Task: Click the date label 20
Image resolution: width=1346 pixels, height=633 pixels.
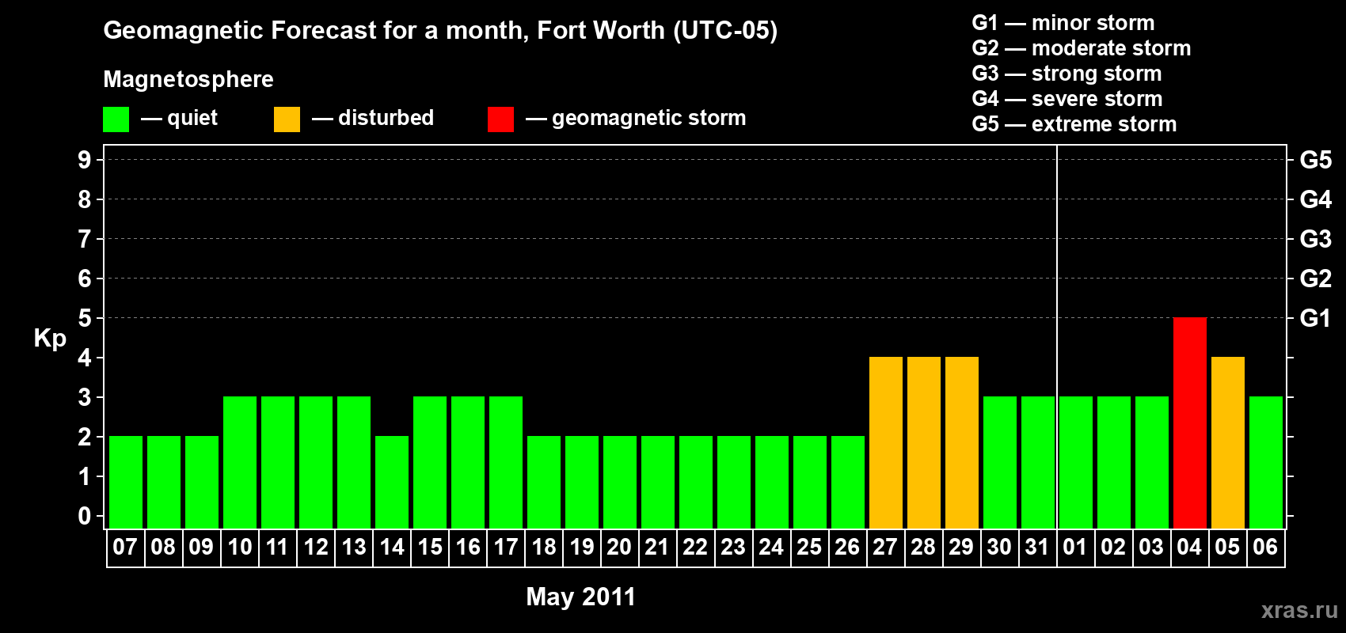Action: pyautogui.click(x=619, y=547)
